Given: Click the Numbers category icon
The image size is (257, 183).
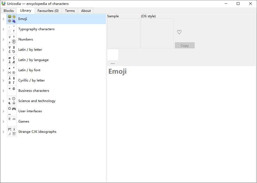Looking at the screenshot, I should pos(12,39).
